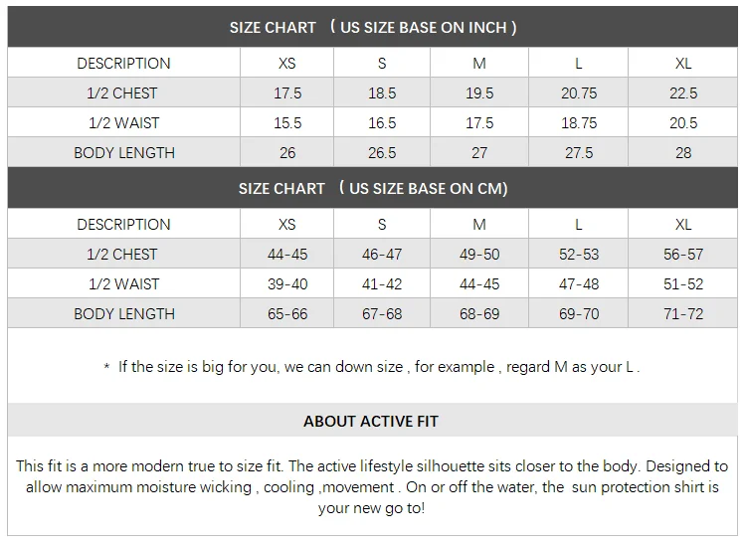Select the 41-42 waist cell

[x=382, y=284]
